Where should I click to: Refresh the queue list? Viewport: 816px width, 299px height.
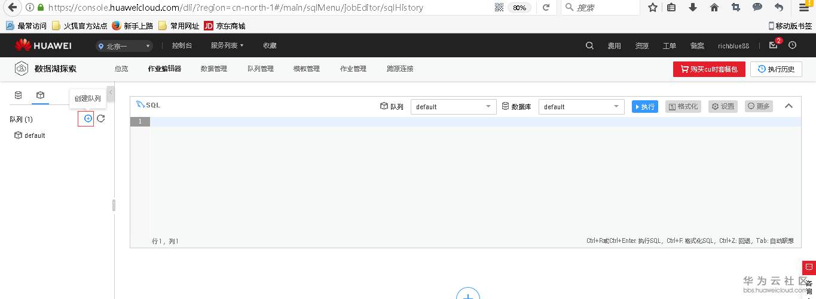(101, 119)
